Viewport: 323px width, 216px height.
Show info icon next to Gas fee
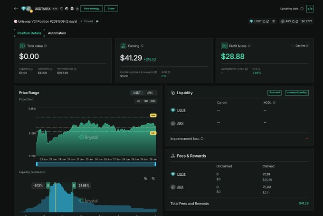tap(307, 46)
